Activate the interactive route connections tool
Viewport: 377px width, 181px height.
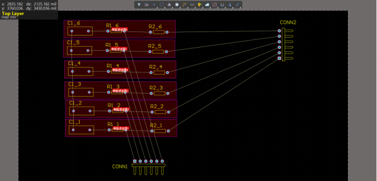[x=184, y=4]
